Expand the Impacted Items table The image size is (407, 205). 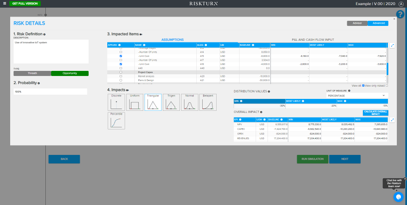(x=392, y=45)
